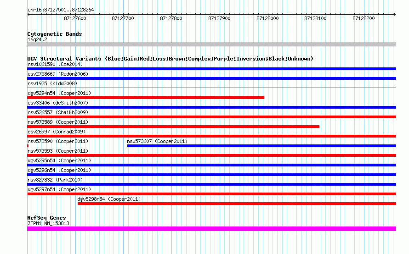
Task: Click ruler position 87127700
Action: point(123,18)
